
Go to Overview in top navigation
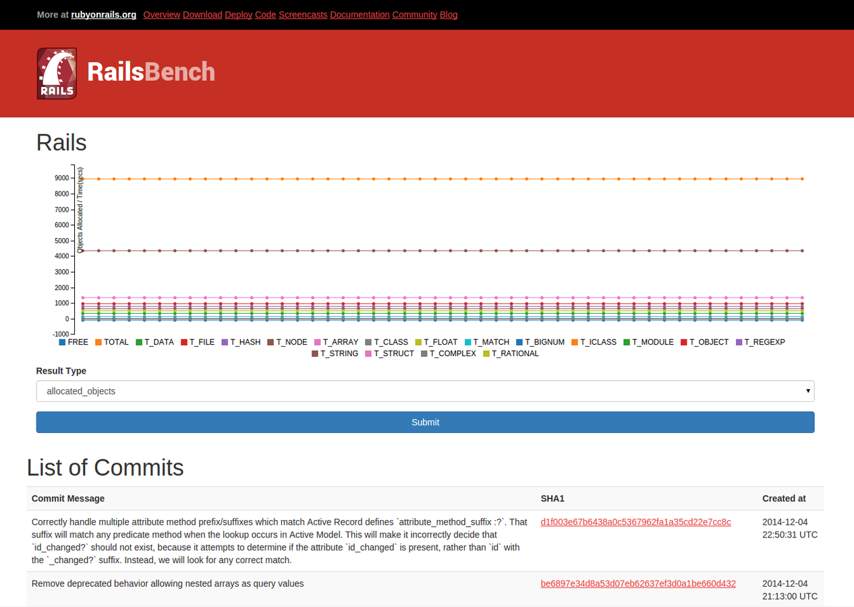(162, 14)
